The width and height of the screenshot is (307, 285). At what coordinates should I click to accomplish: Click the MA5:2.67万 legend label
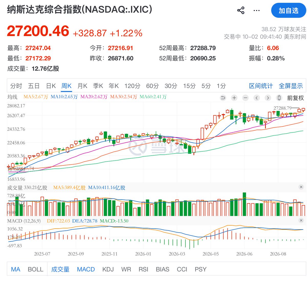[x=36, y=97]
